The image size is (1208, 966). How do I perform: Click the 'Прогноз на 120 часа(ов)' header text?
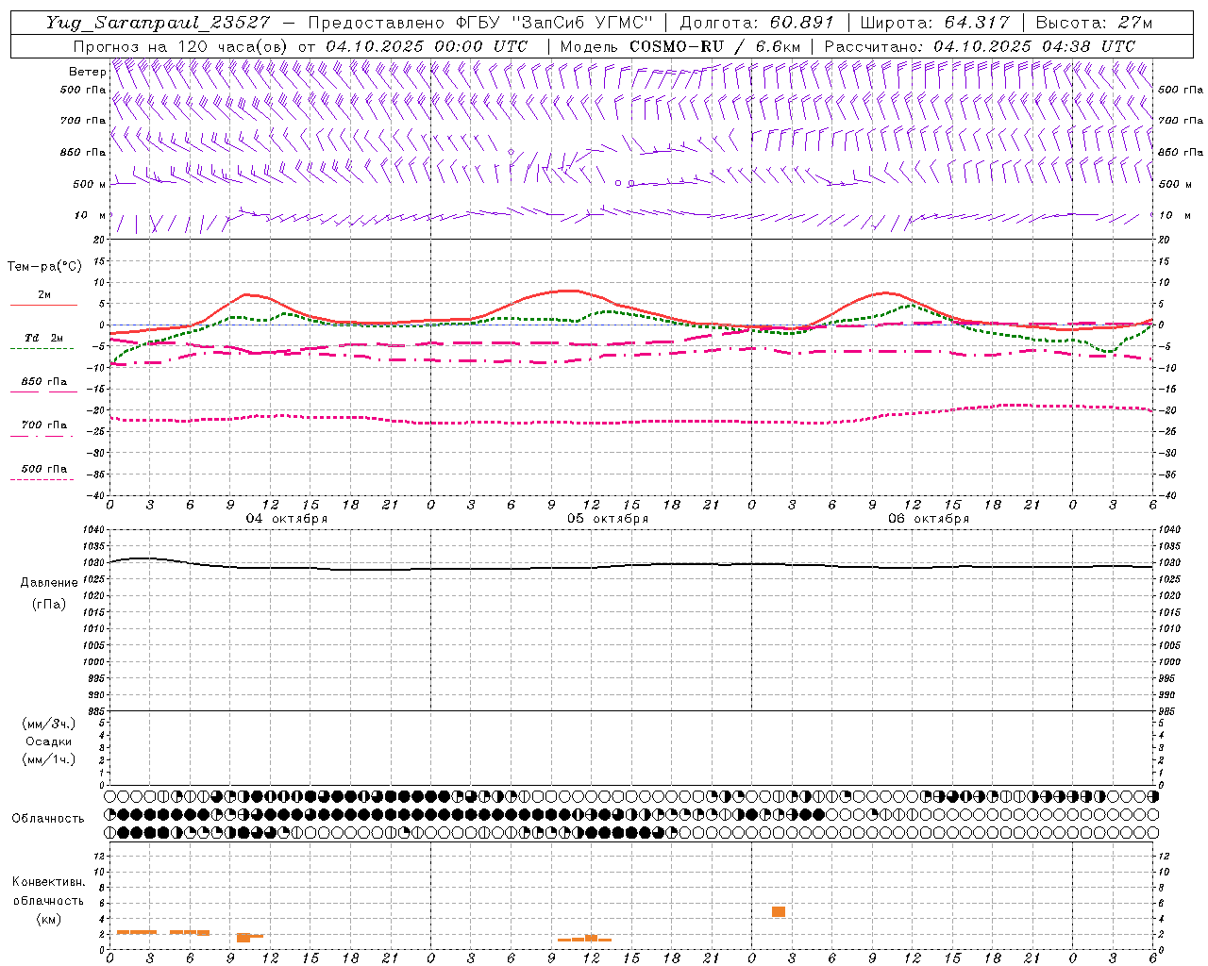pos(181,46)
